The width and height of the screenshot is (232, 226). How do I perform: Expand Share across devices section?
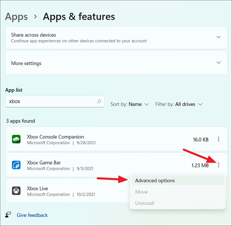pyautogui.click(x=219, y=37)
